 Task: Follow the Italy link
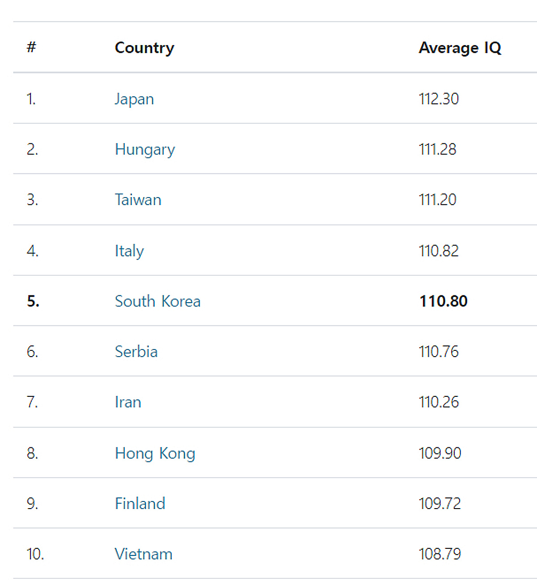click(129, 251)
